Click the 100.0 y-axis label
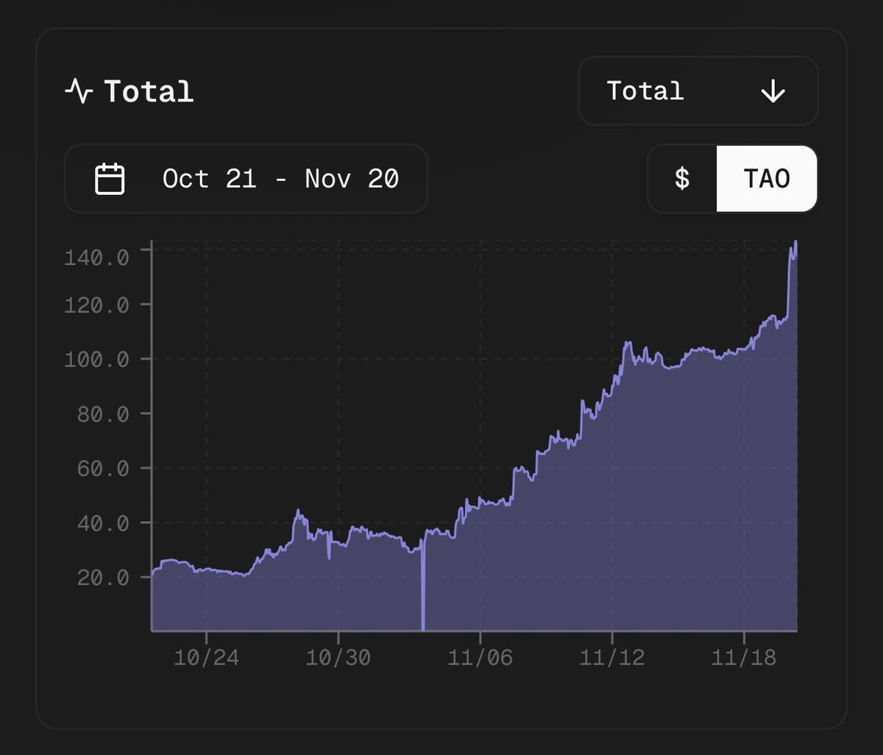The height and width of the screenshot is (755, 883). tap(96, 359)
